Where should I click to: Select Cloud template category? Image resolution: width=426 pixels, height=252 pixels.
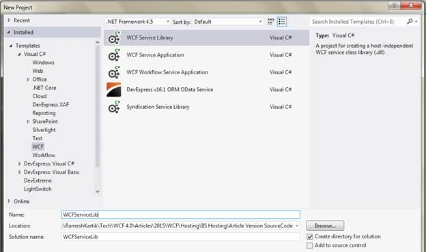tap(40, 96)
